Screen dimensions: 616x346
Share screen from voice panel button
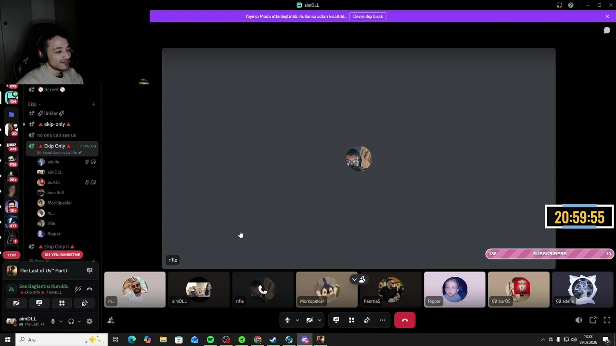point(39,303)
